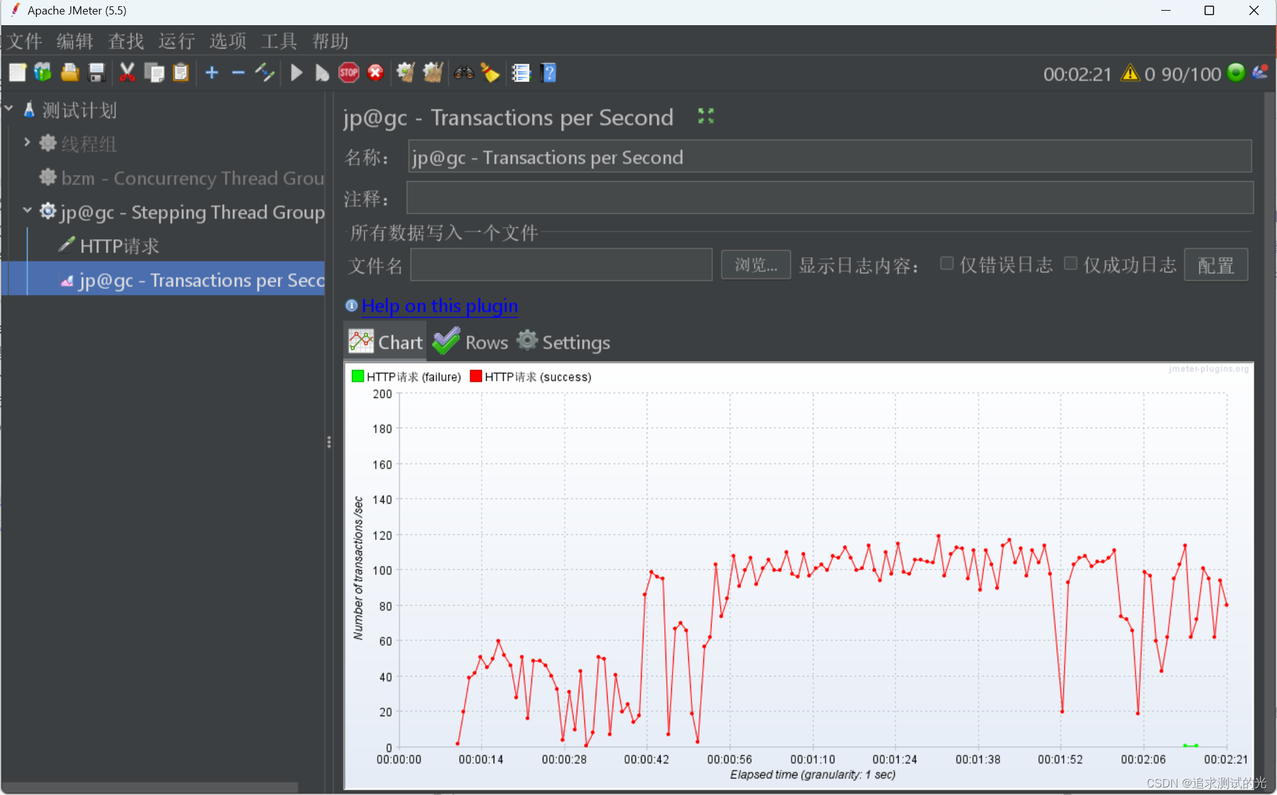Viewport: 1277px width, 795px height.
Task: Click inside the 文件名 filename field
Action: 560,264
